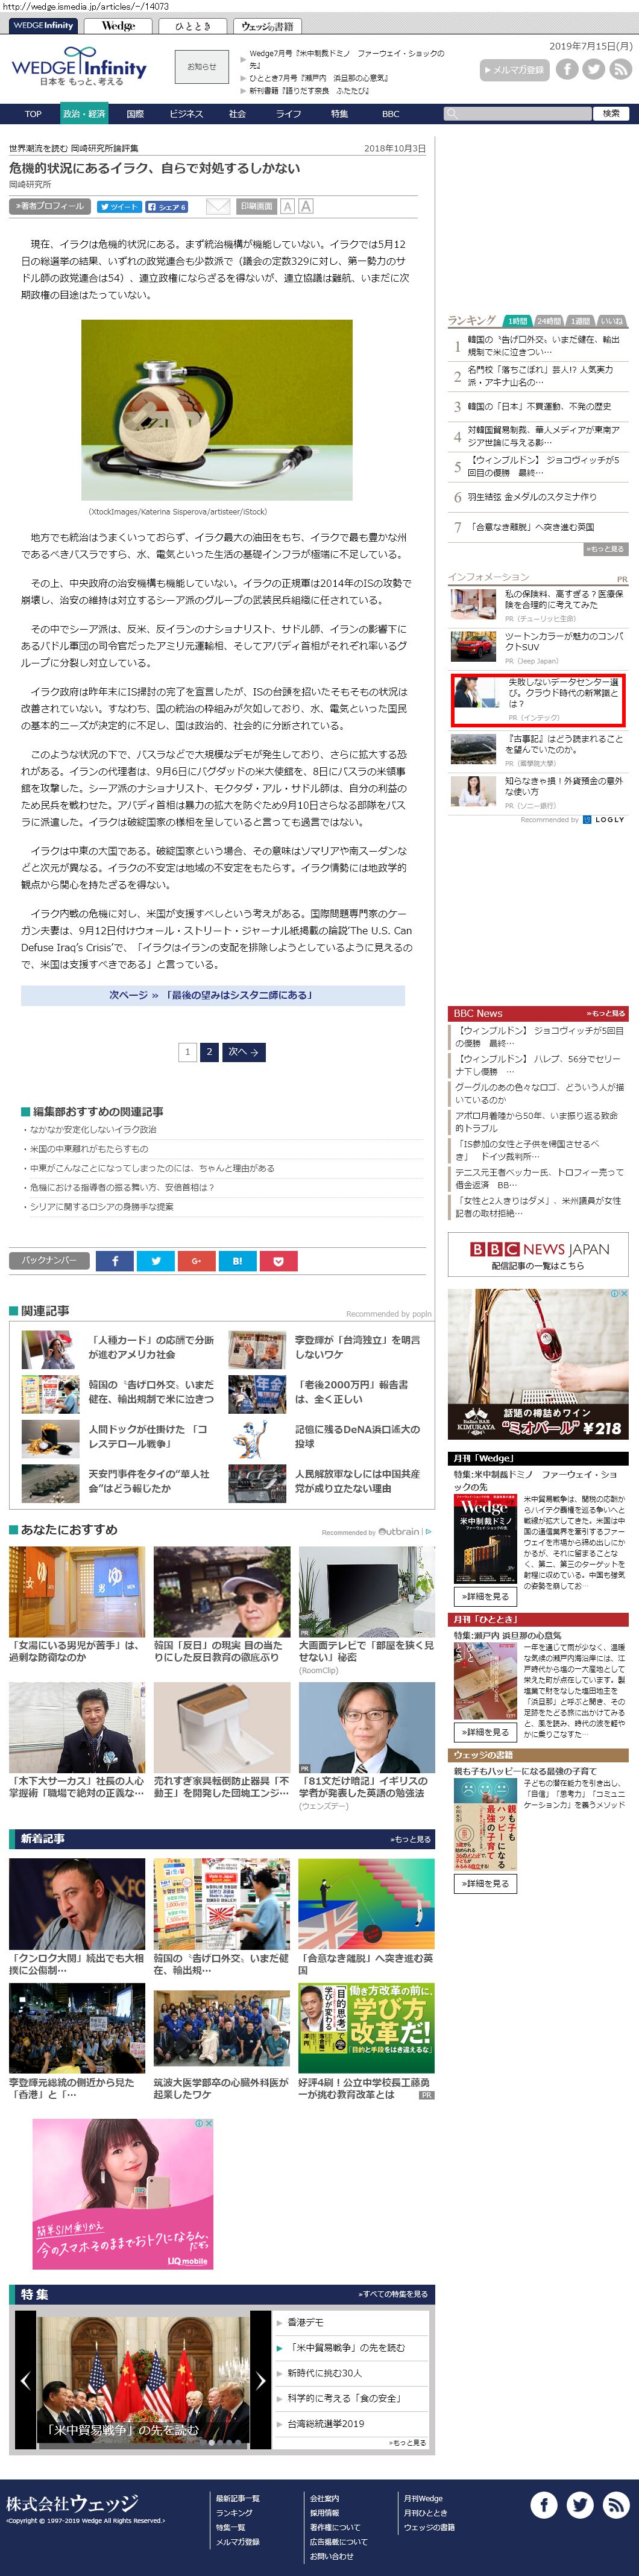Open BBC NEWS JAPAN banner
Image resolution: width=639 pixels, height=2576 pixels.
pyautogui.click(x=538, y=1255)
